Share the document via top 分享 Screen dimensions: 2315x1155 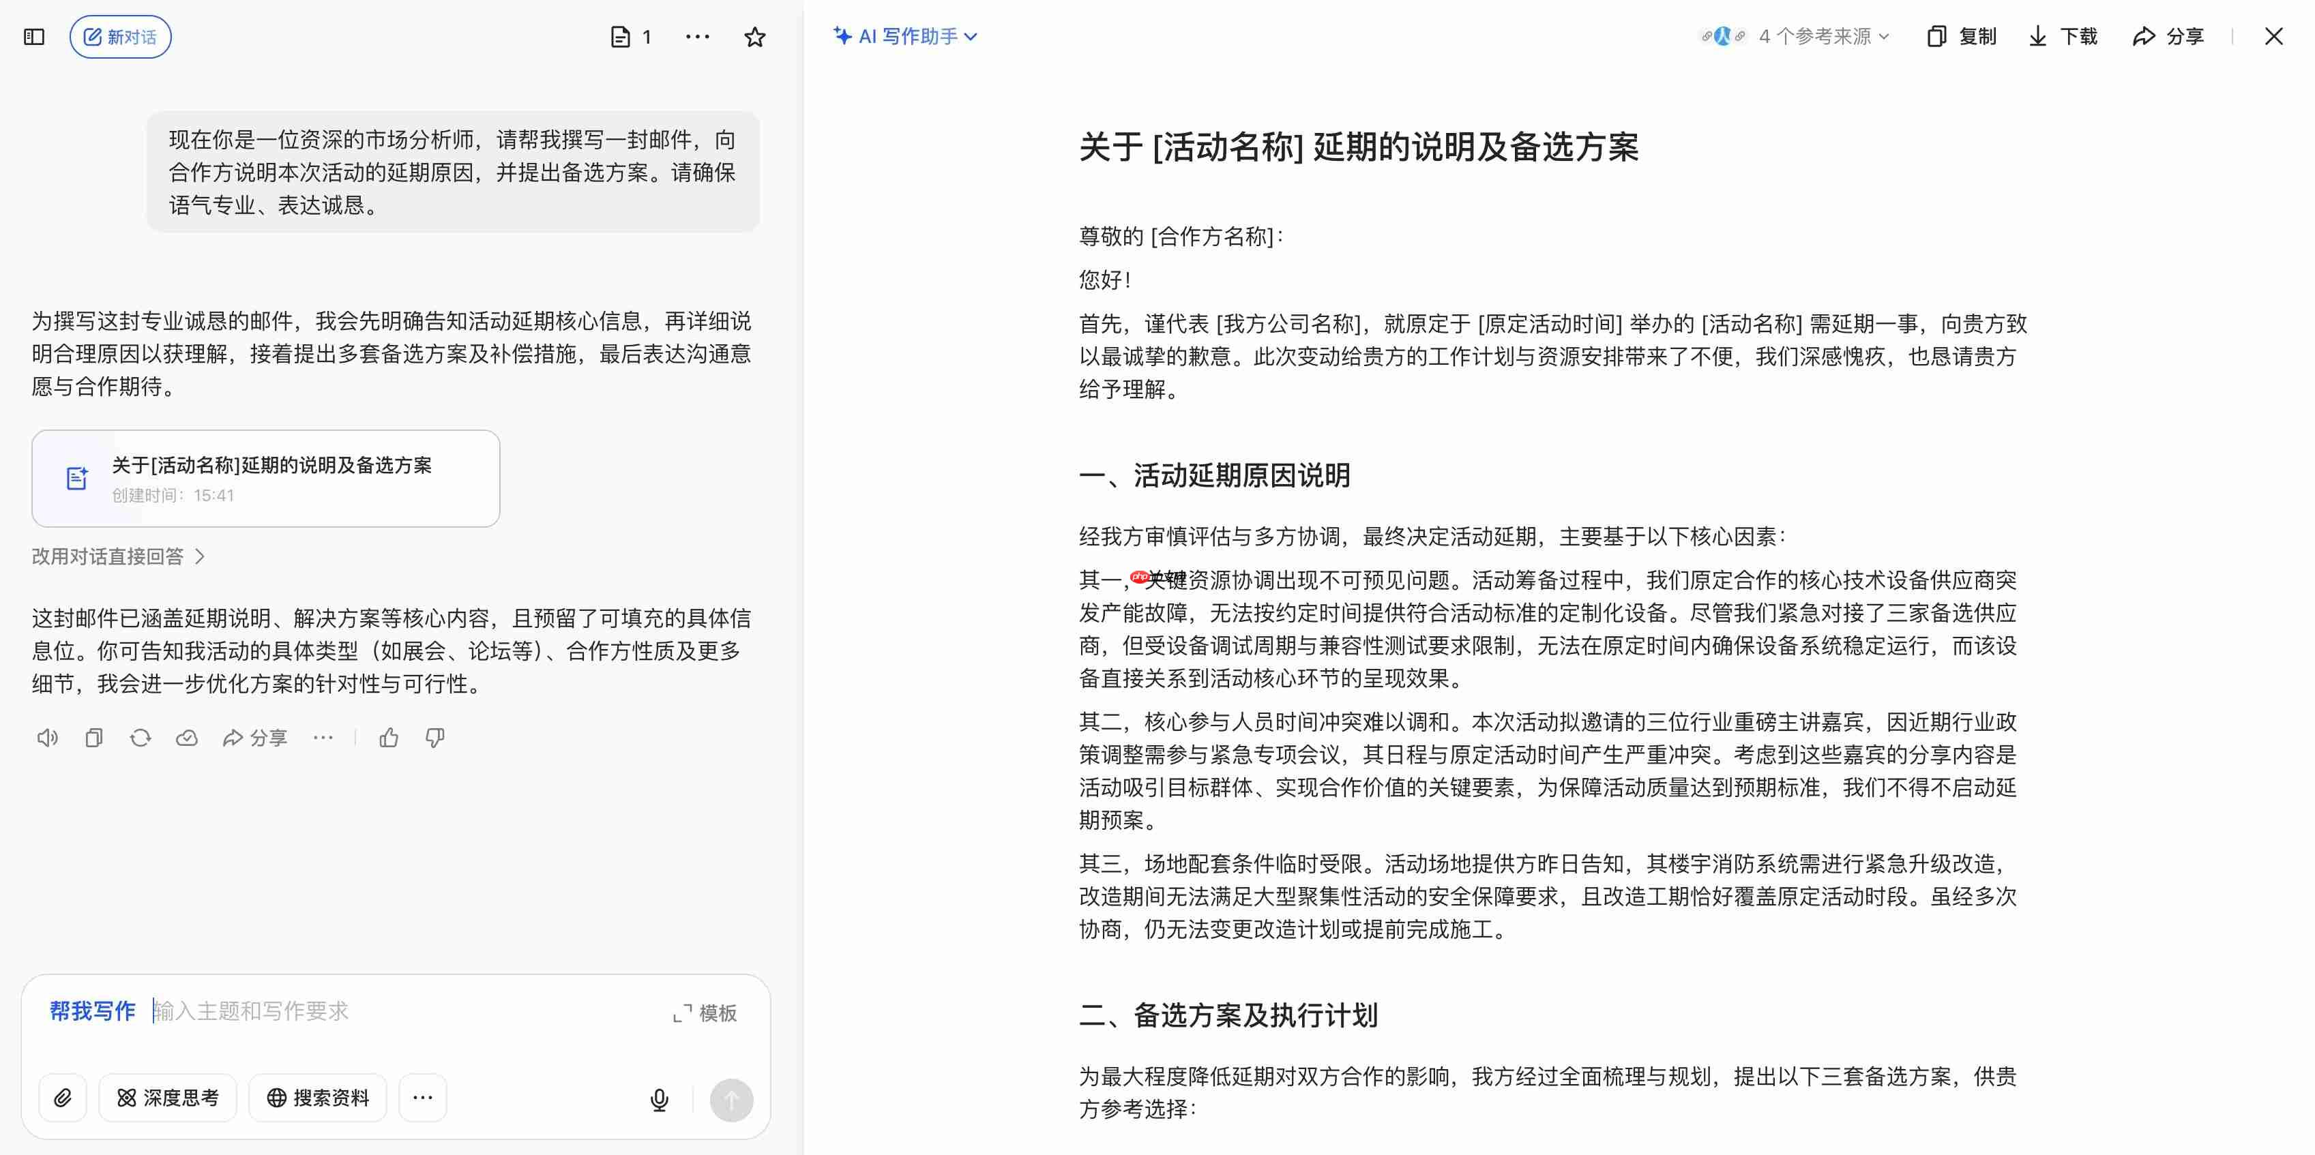pyautogui.click(x=2168, y=36)
